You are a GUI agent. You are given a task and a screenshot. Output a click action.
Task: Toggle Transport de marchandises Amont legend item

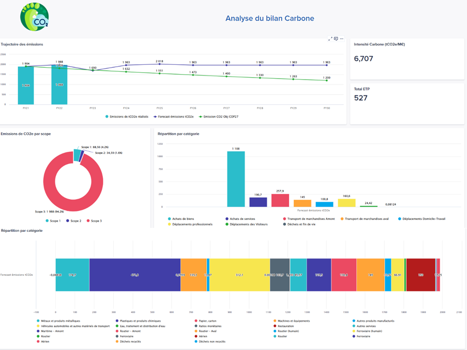coord(310,219)
